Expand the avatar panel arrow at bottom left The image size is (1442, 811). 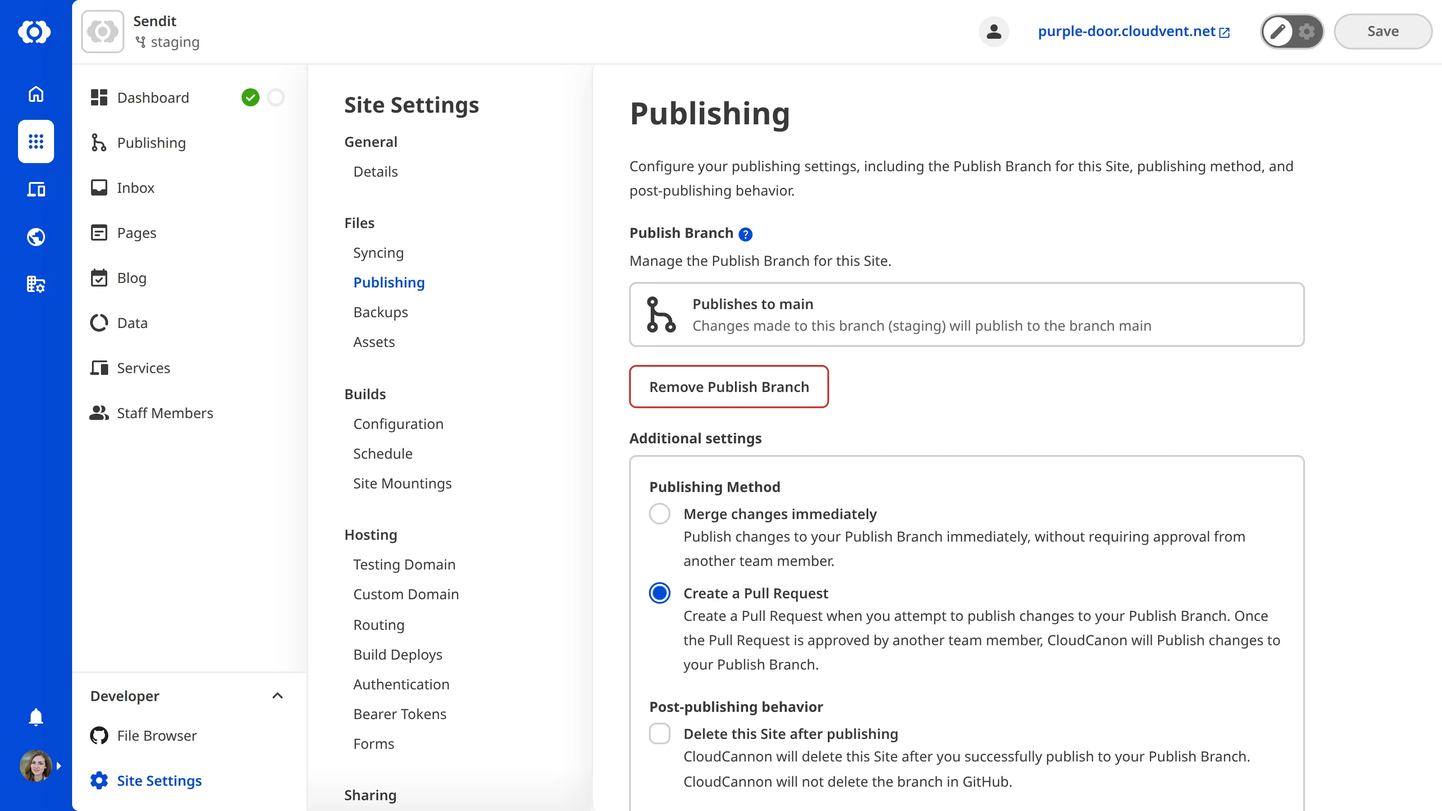click(x=59, y=765)
